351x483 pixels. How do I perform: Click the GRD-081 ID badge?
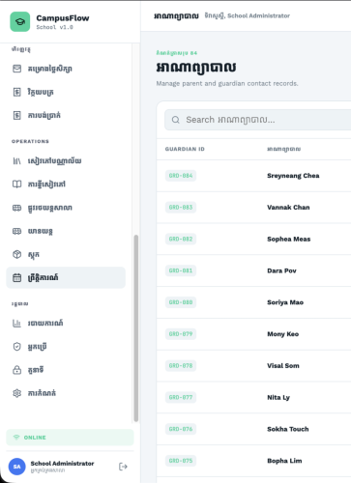181,270
